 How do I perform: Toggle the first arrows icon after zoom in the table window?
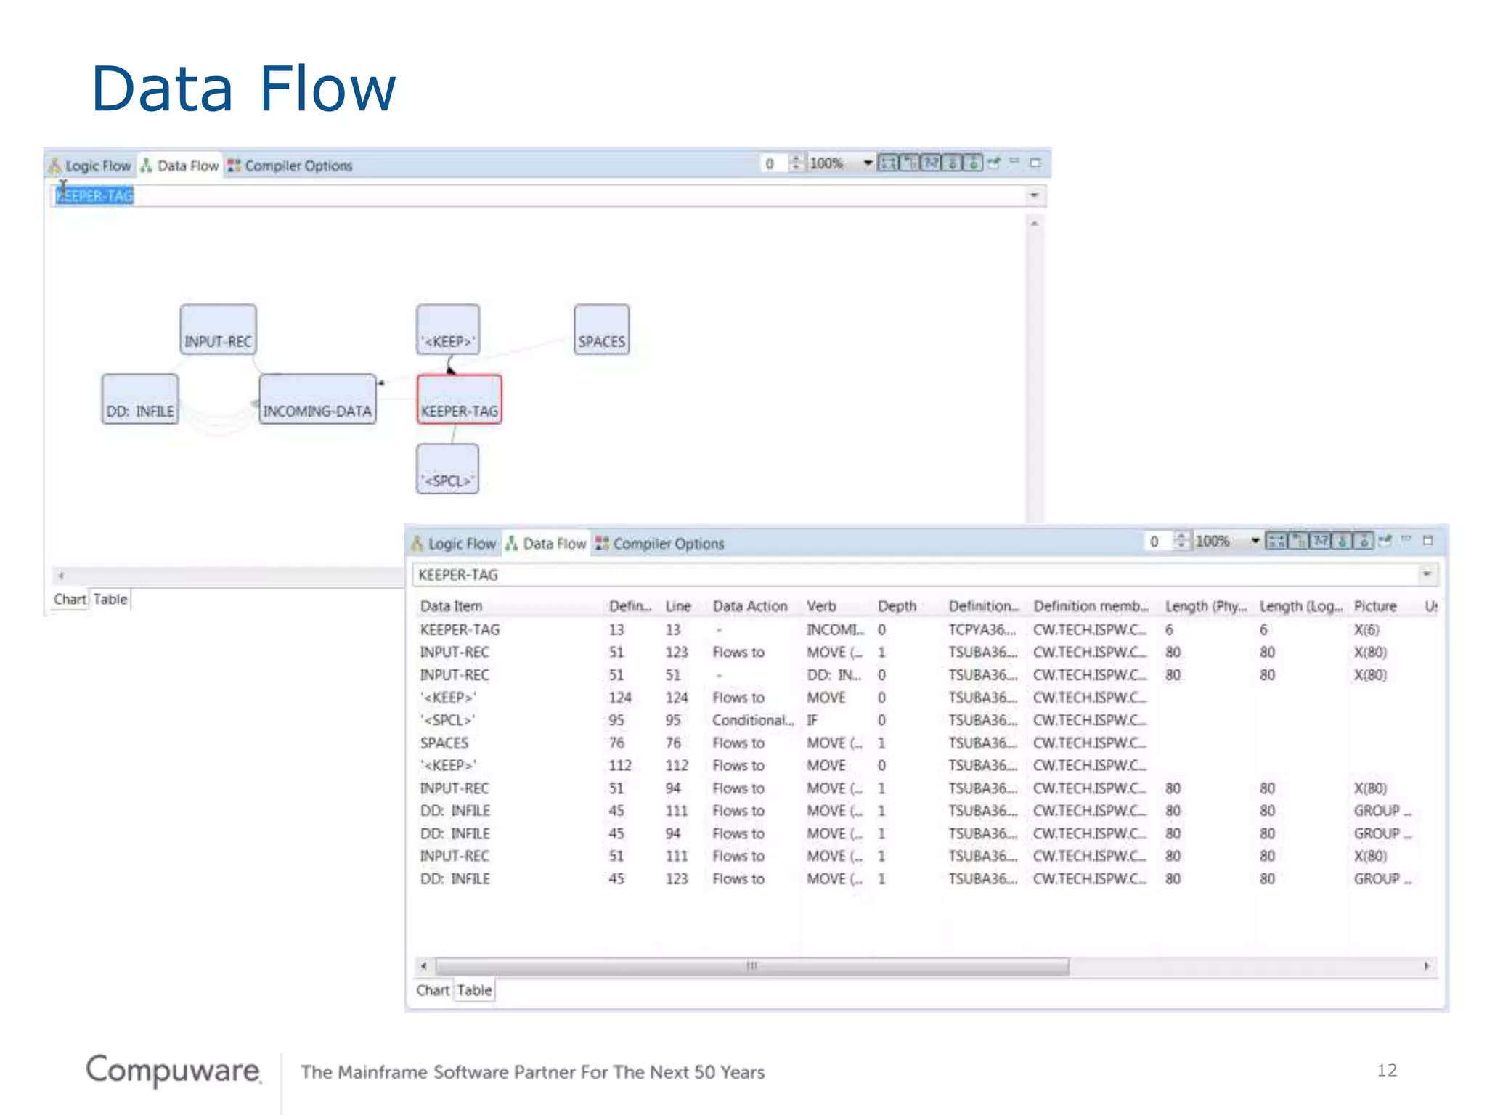[1276, 541]
